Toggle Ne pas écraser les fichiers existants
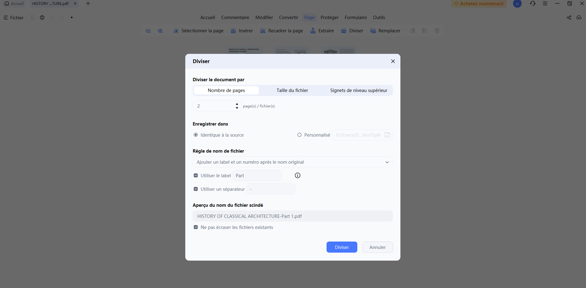The height and width of the screenshot is (288, 586). pos(196,227)
